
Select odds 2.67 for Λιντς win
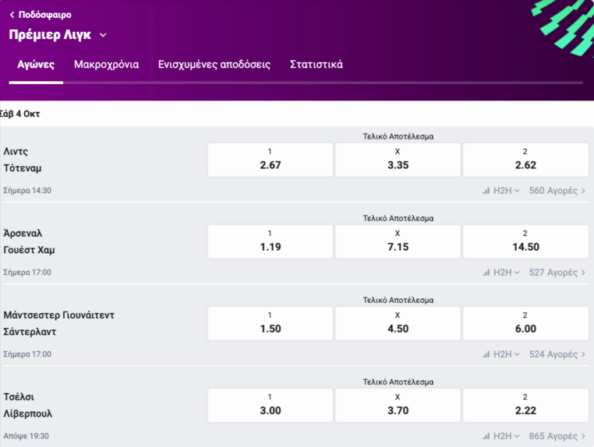pyautogui.click(x=270, y=160)
